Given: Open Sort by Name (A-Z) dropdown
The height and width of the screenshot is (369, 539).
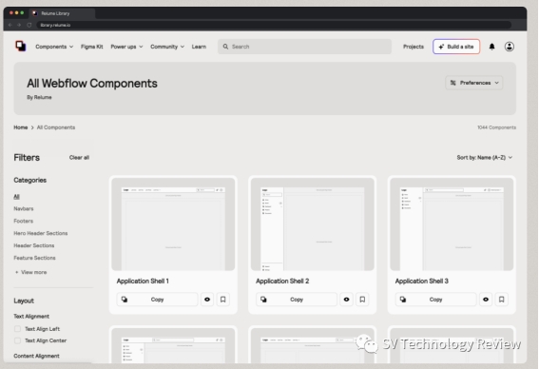Looking at the screenshot, I should (x=485, y=157).
